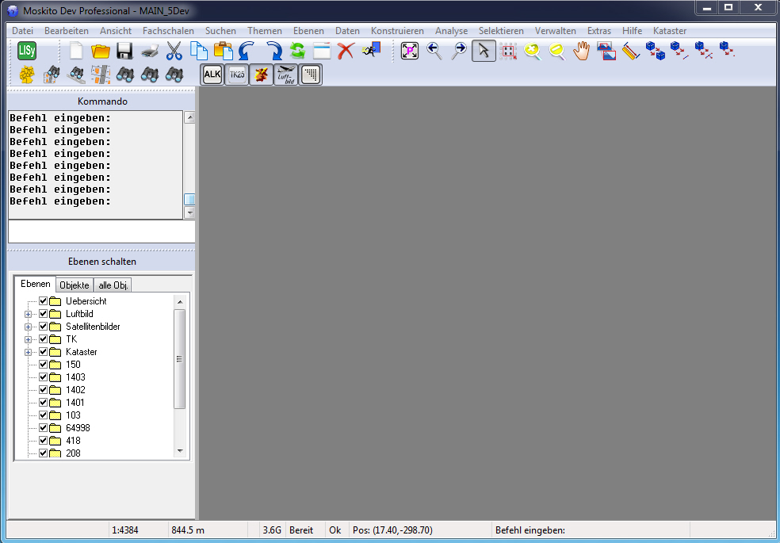Click the 844.5 m status value
This screenshot has width=780, height=543.
pos(188,530)
